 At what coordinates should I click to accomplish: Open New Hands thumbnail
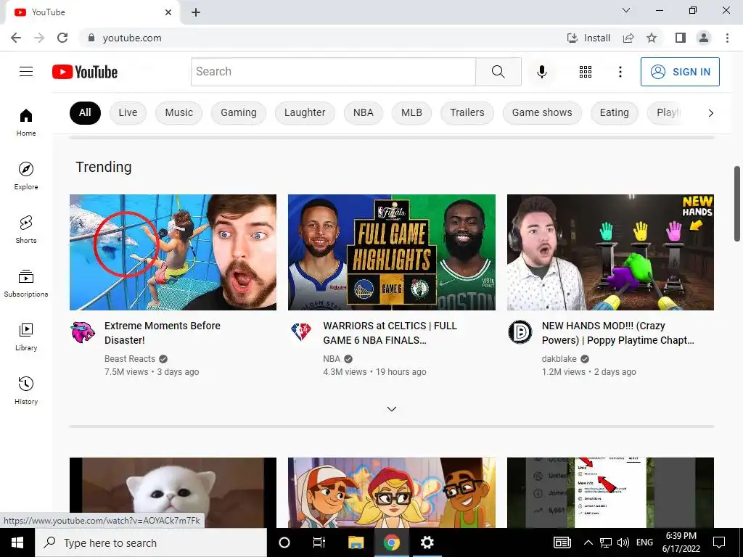[610, 252]
